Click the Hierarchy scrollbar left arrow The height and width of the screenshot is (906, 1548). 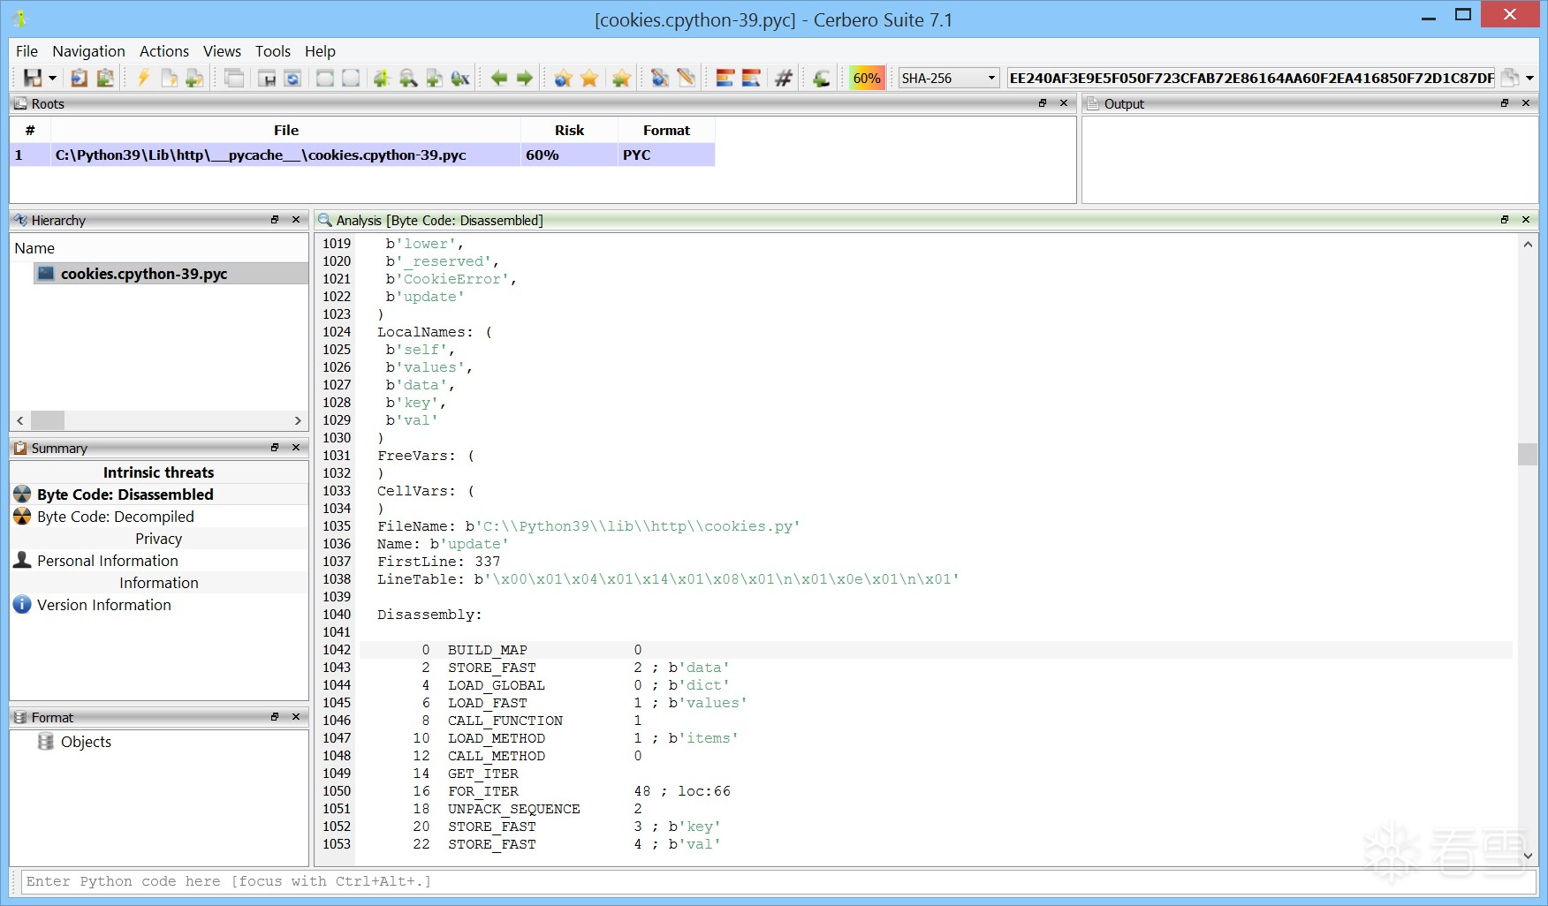(x=20, y=421)
